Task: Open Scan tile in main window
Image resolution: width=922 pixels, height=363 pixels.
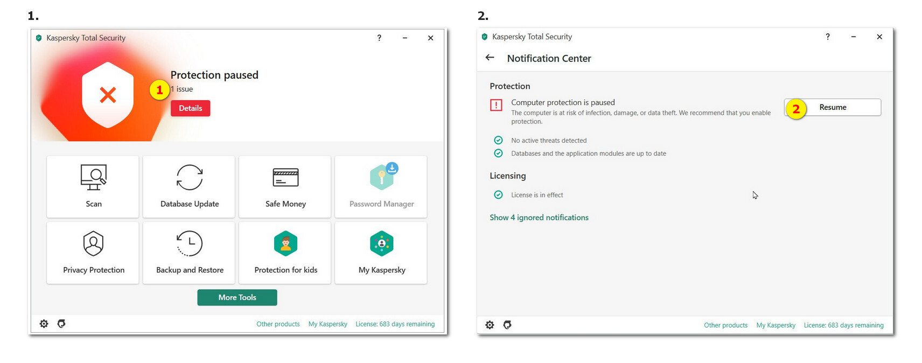Action: (x=93, y=186)
